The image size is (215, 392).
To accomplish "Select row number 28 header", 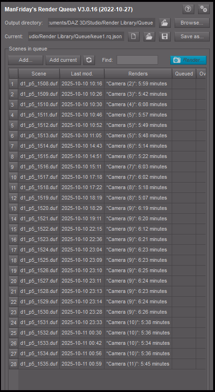I will [x=14, y=364].
